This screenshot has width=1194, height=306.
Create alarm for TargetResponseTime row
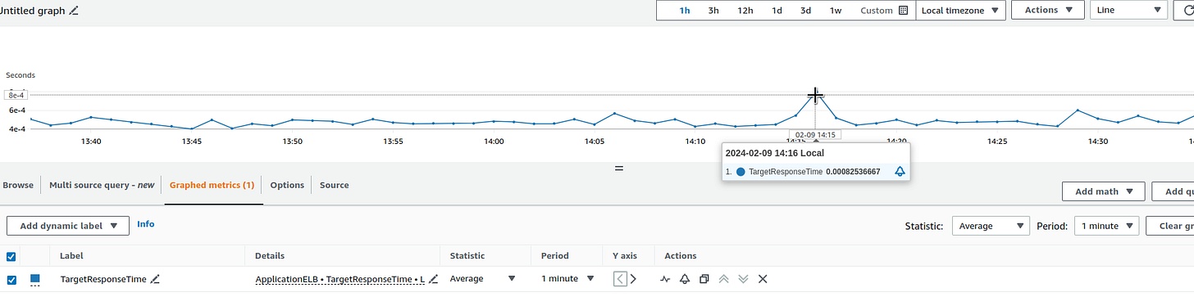[685, 279]
